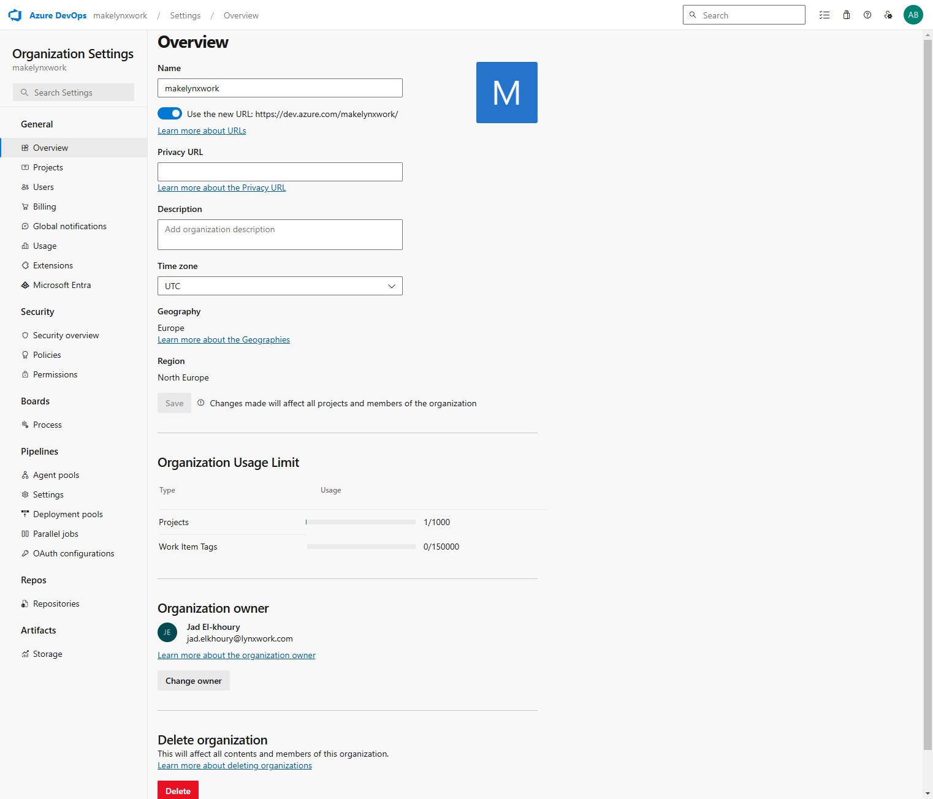The image size is (933, 799).
Task: Expand the Time zone UTC dropdown
Action: tap(280, 286)
